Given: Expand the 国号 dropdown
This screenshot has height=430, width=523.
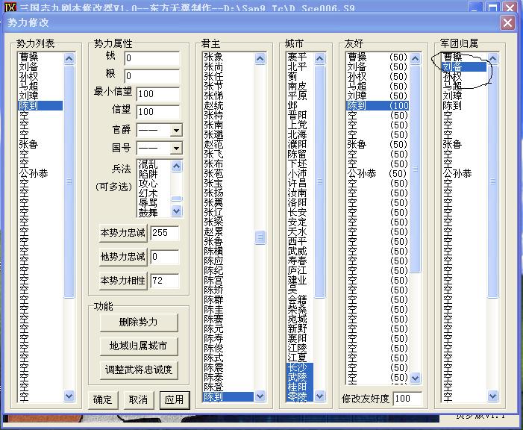Looking at the screenshot, I should 176,149.
